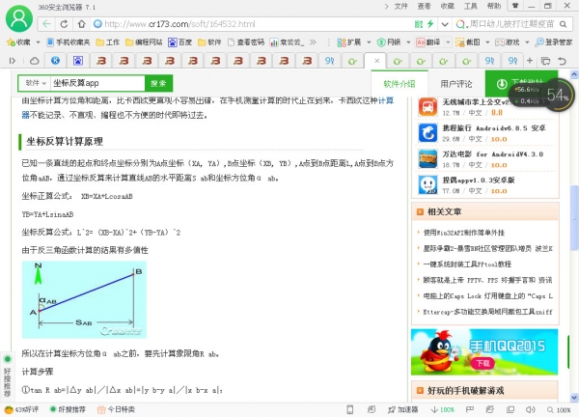Click the green 搜索 button
This screenshot has height=417, width=579.
pyautogui.click(x=158, y=83)
